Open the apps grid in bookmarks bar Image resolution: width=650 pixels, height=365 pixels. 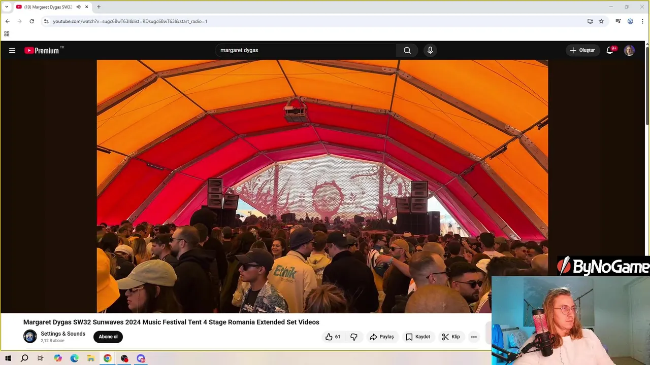pyautogui.click(x=7, y=34)
